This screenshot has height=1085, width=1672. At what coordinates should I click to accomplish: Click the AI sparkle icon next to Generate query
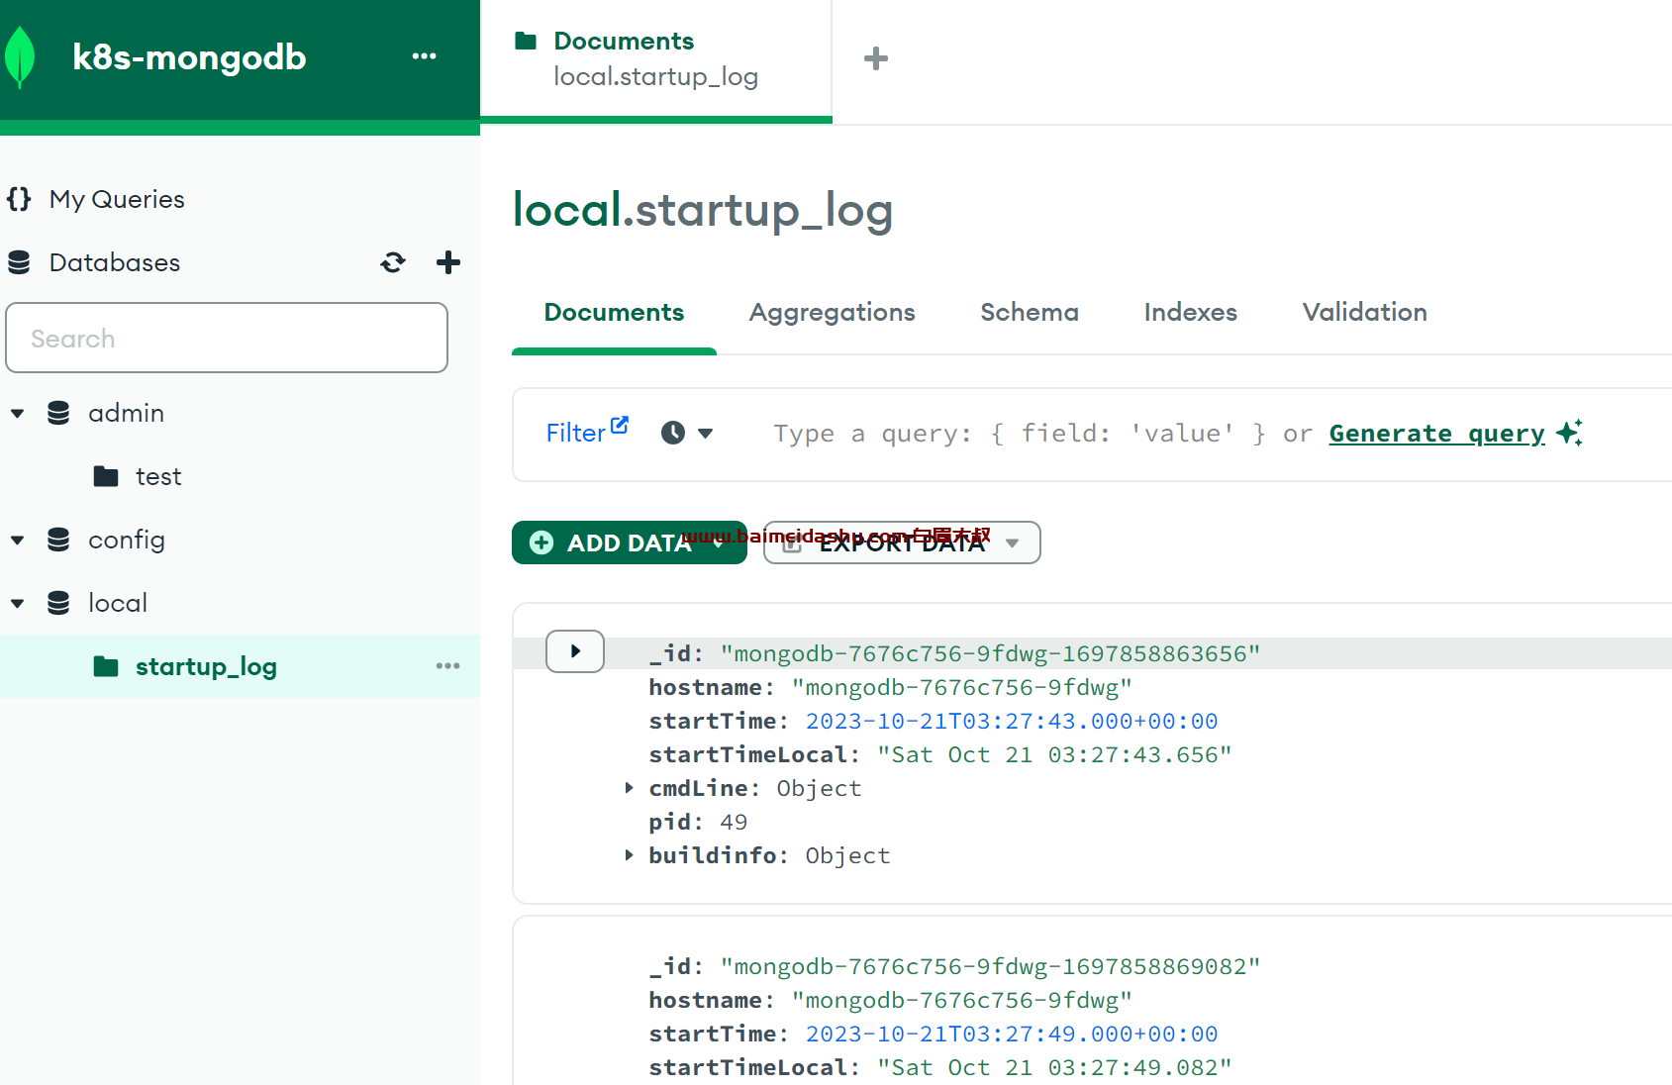click(x=1569, y=433)
